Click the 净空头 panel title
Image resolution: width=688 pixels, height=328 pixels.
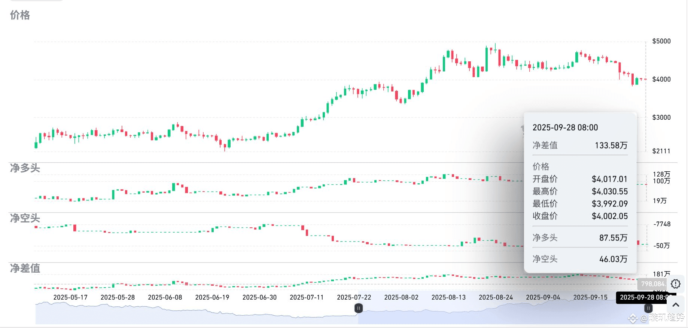tap(25, 218)
